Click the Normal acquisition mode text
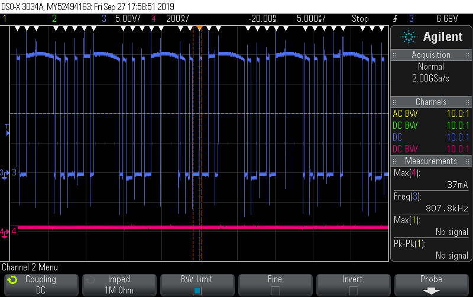 point(431,67)
